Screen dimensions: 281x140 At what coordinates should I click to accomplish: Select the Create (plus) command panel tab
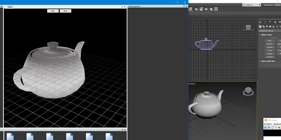[x=260, y=22]
